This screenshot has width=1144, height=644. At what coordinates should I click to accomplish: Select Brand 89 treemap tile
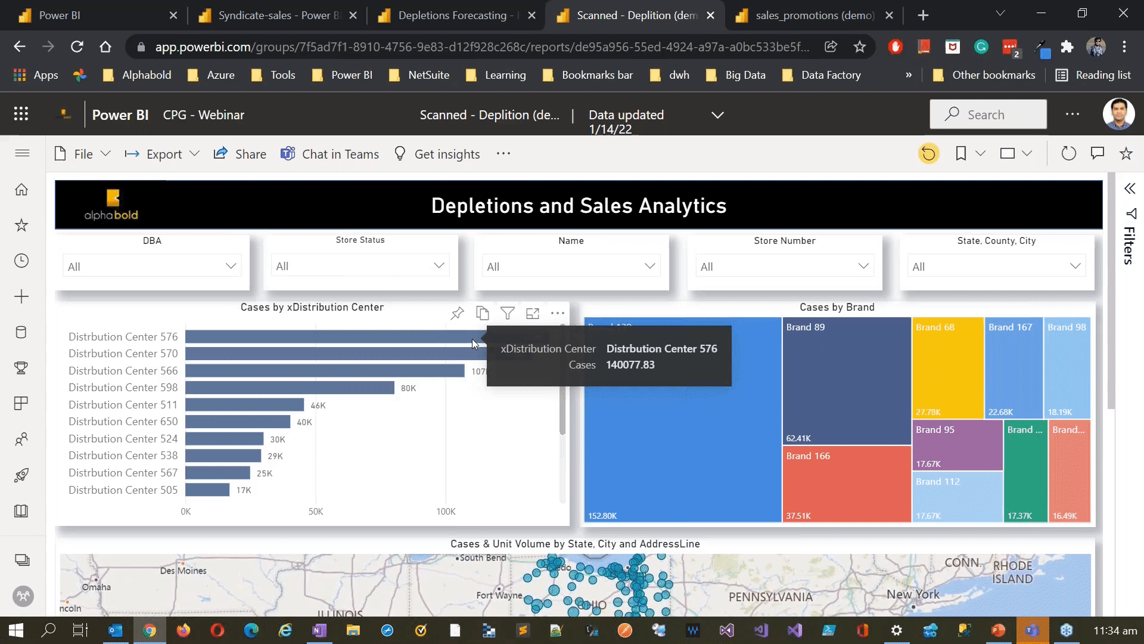tap(847, 380)
